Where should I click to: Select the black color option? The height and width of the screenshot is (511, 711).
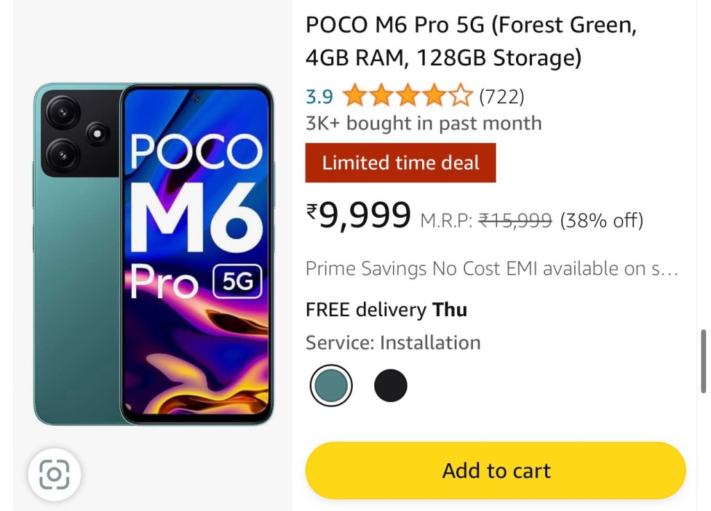click(x=390, y=386)
